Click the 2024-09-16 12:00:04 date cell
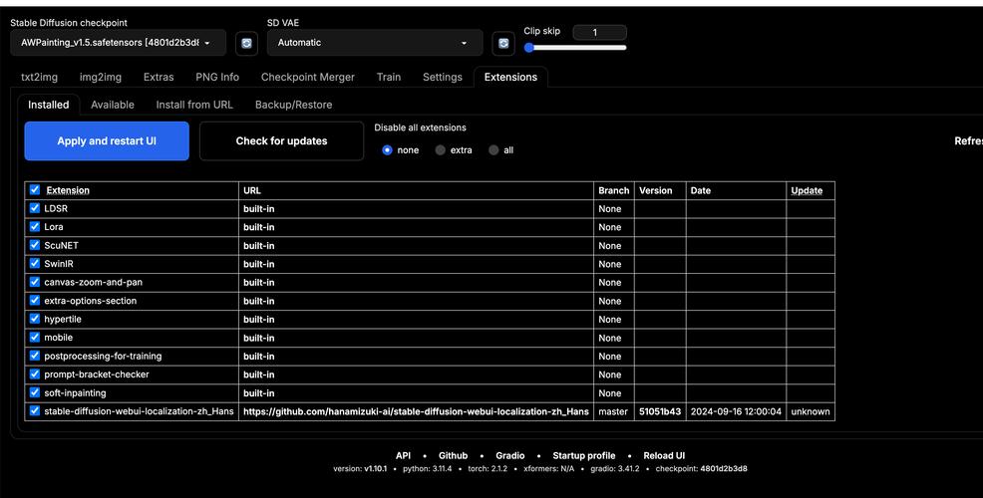Screen dimensions: 983x498 tap(736, 411)
